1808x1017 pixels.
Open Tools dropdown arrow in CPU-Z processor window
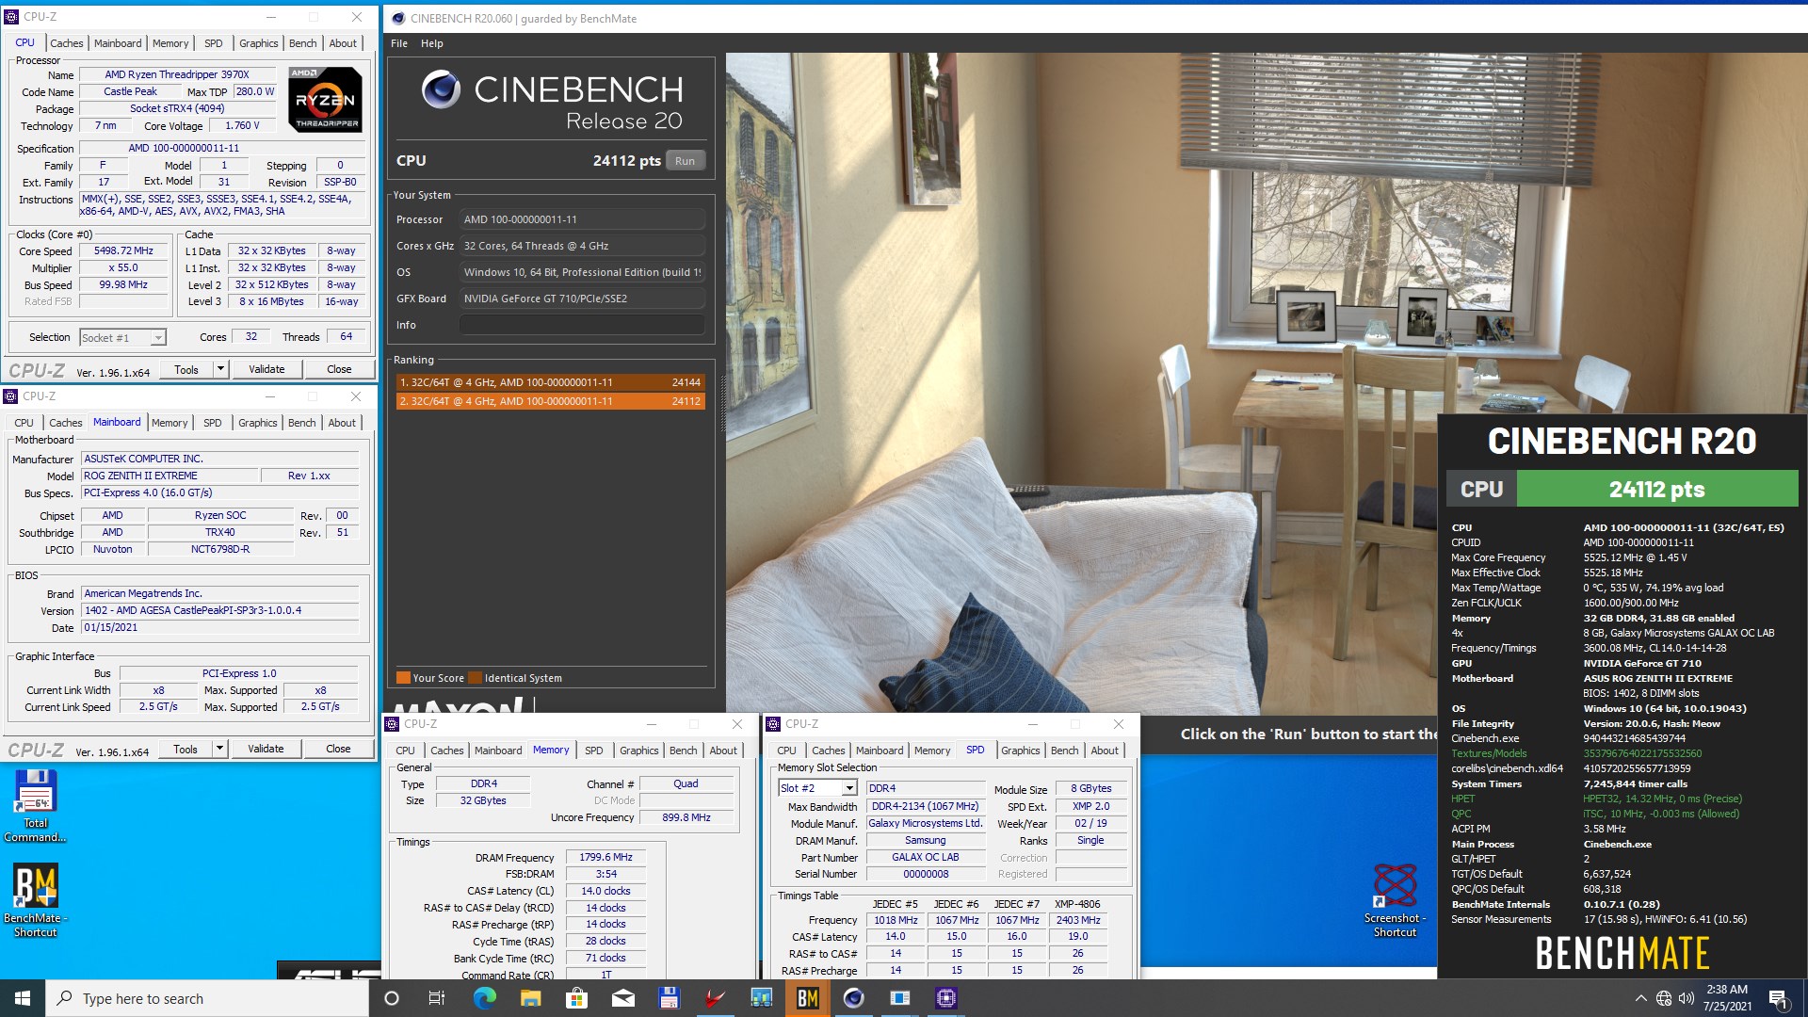click(x=220, y=369)
